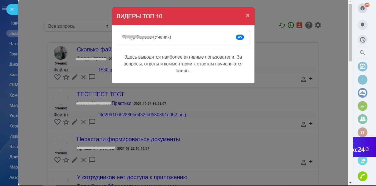Click the search magnifier in right sidebar
Screen dimensions: 376x186
point(362,53)
